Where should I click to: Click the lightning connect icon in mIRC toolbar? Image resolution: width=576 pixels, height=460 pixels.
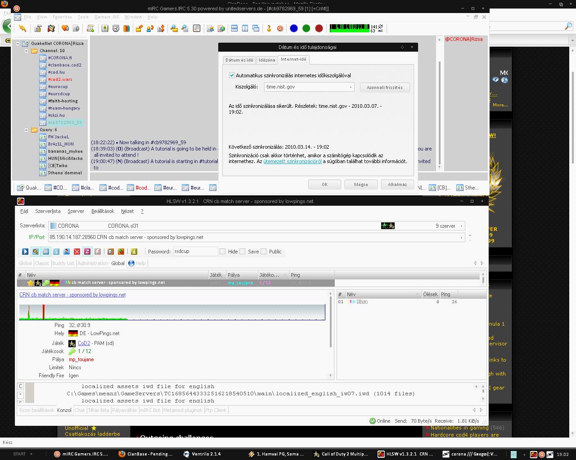point(22,28)
